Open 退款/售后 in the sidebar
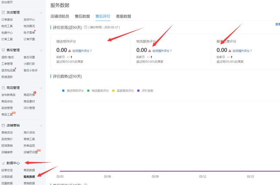The image size is (280, 185). (7, 57)
